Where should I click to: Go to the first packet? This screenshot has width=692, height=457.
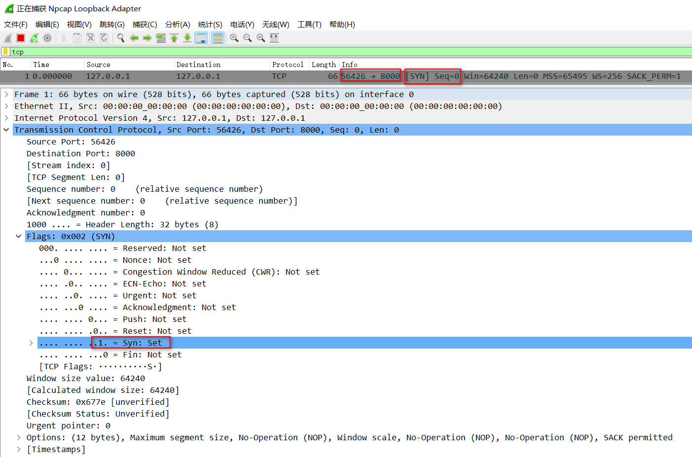click(174, 38)
